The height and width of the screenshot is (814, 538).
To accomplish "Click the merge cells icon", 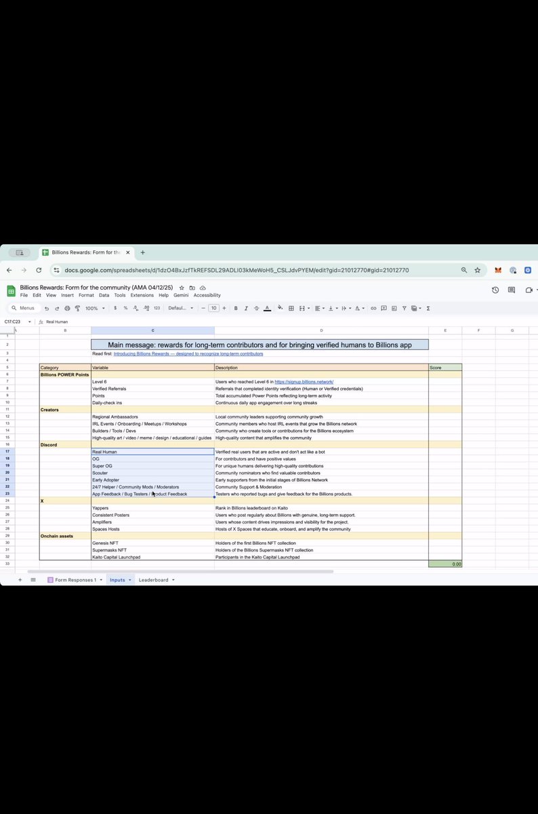I will (x=302, y=308).
